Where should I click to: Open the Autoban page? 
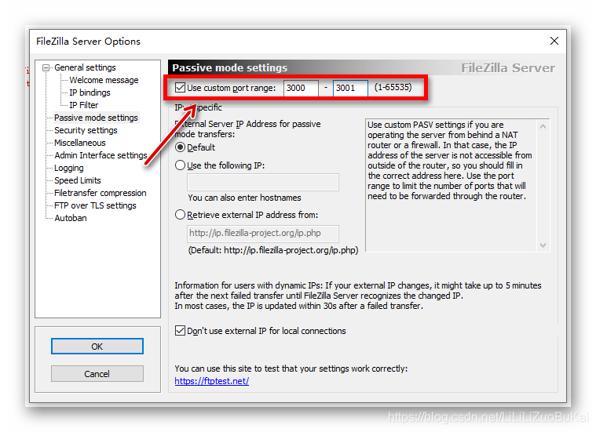[71, 218]
